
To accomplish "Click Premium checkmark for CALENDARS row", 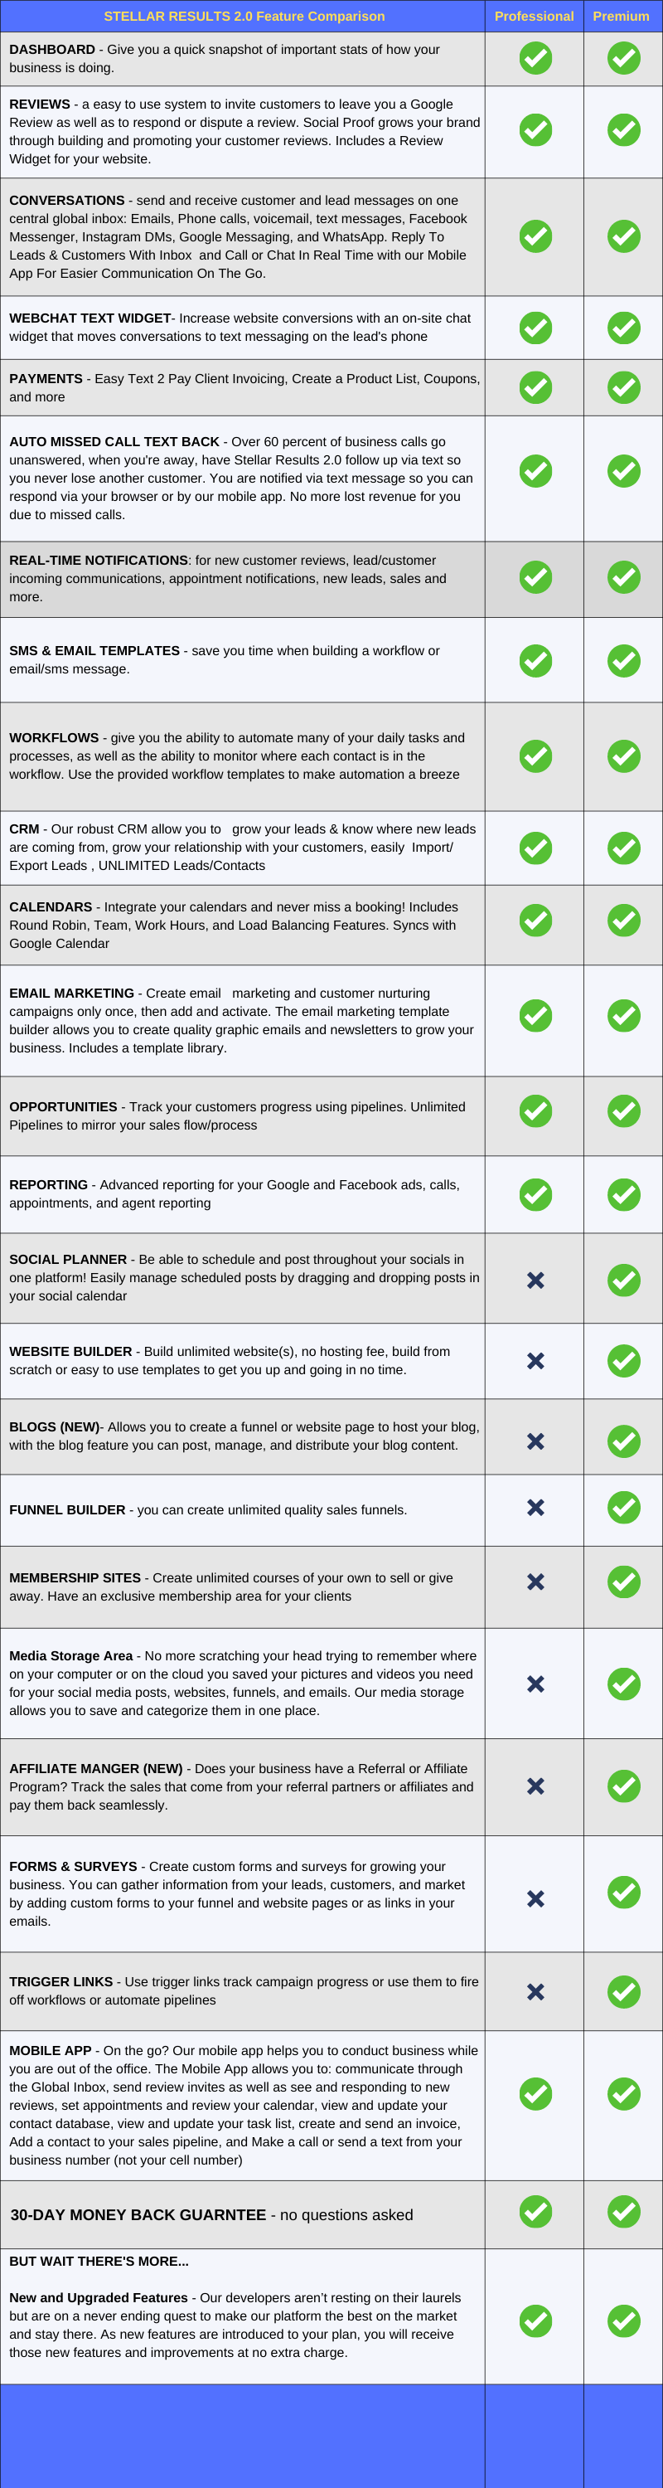I will pos(623,920).
